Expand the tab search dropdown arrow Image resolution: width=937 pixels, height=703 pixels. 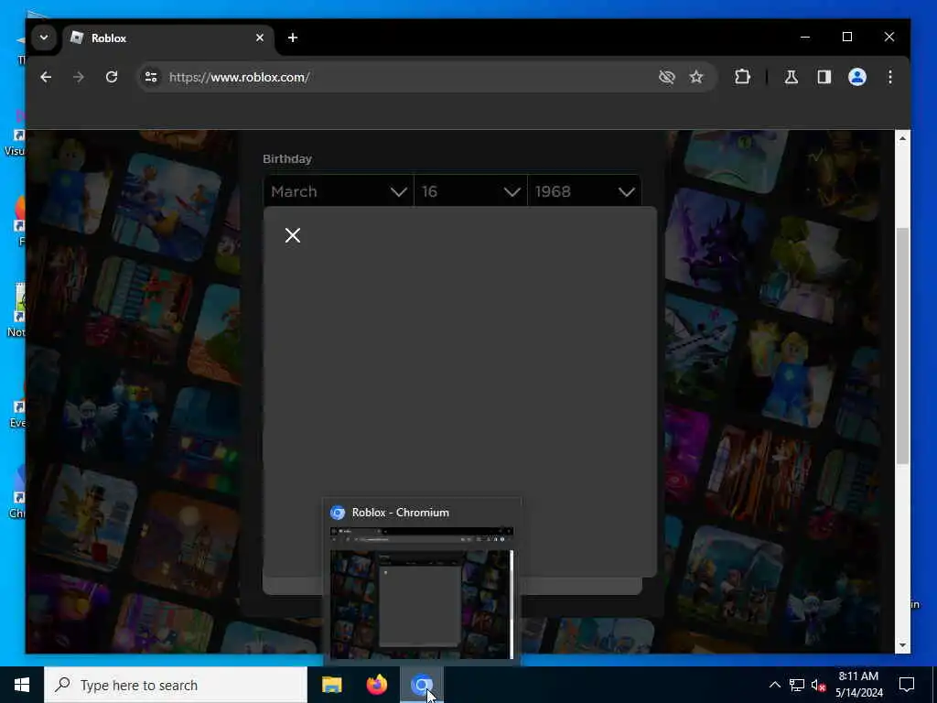click(x=44, y=37)
